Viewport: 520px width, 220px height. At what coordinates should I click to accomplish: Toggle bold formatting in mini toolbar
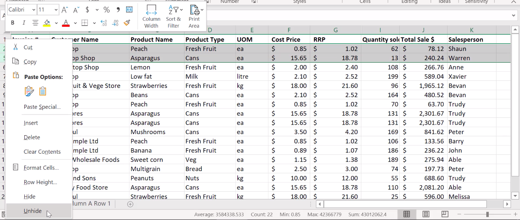click(x=13, y=23)
